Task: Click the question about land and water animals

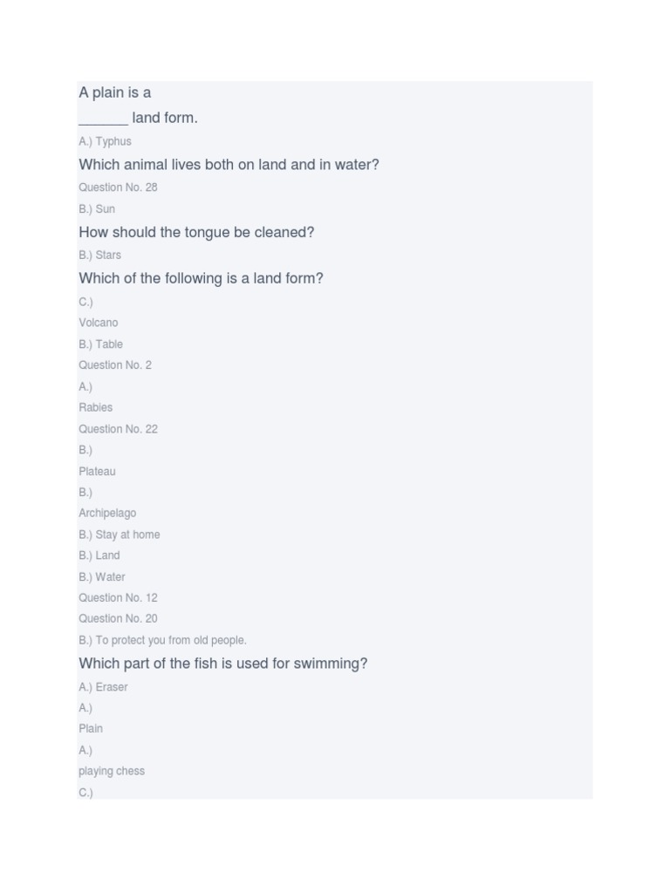Action: click(x=229, y=165)
